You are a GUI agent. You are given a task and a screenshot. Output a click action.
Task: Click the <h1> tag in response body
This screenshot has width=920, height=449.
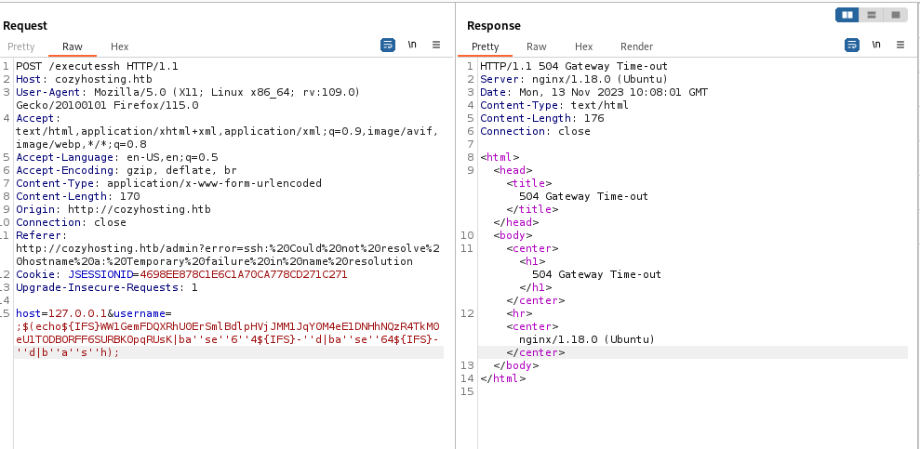click(x=532, y=261)
